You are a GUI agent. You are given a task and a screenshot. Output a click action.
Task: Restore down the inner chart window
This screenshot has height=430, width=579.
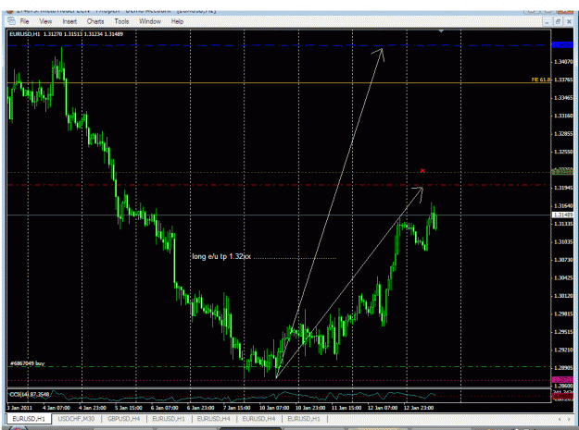[x=558, y=22]
